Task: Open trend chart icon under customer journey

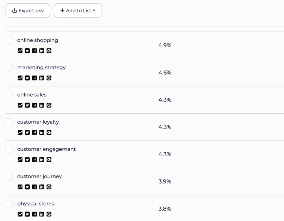Action: (x=20, y=187)
